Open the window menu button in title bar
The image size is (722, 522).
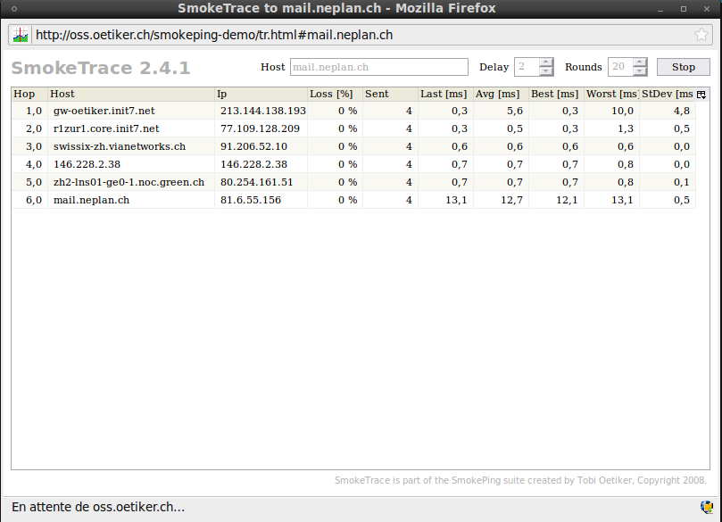tap(13, 8)
